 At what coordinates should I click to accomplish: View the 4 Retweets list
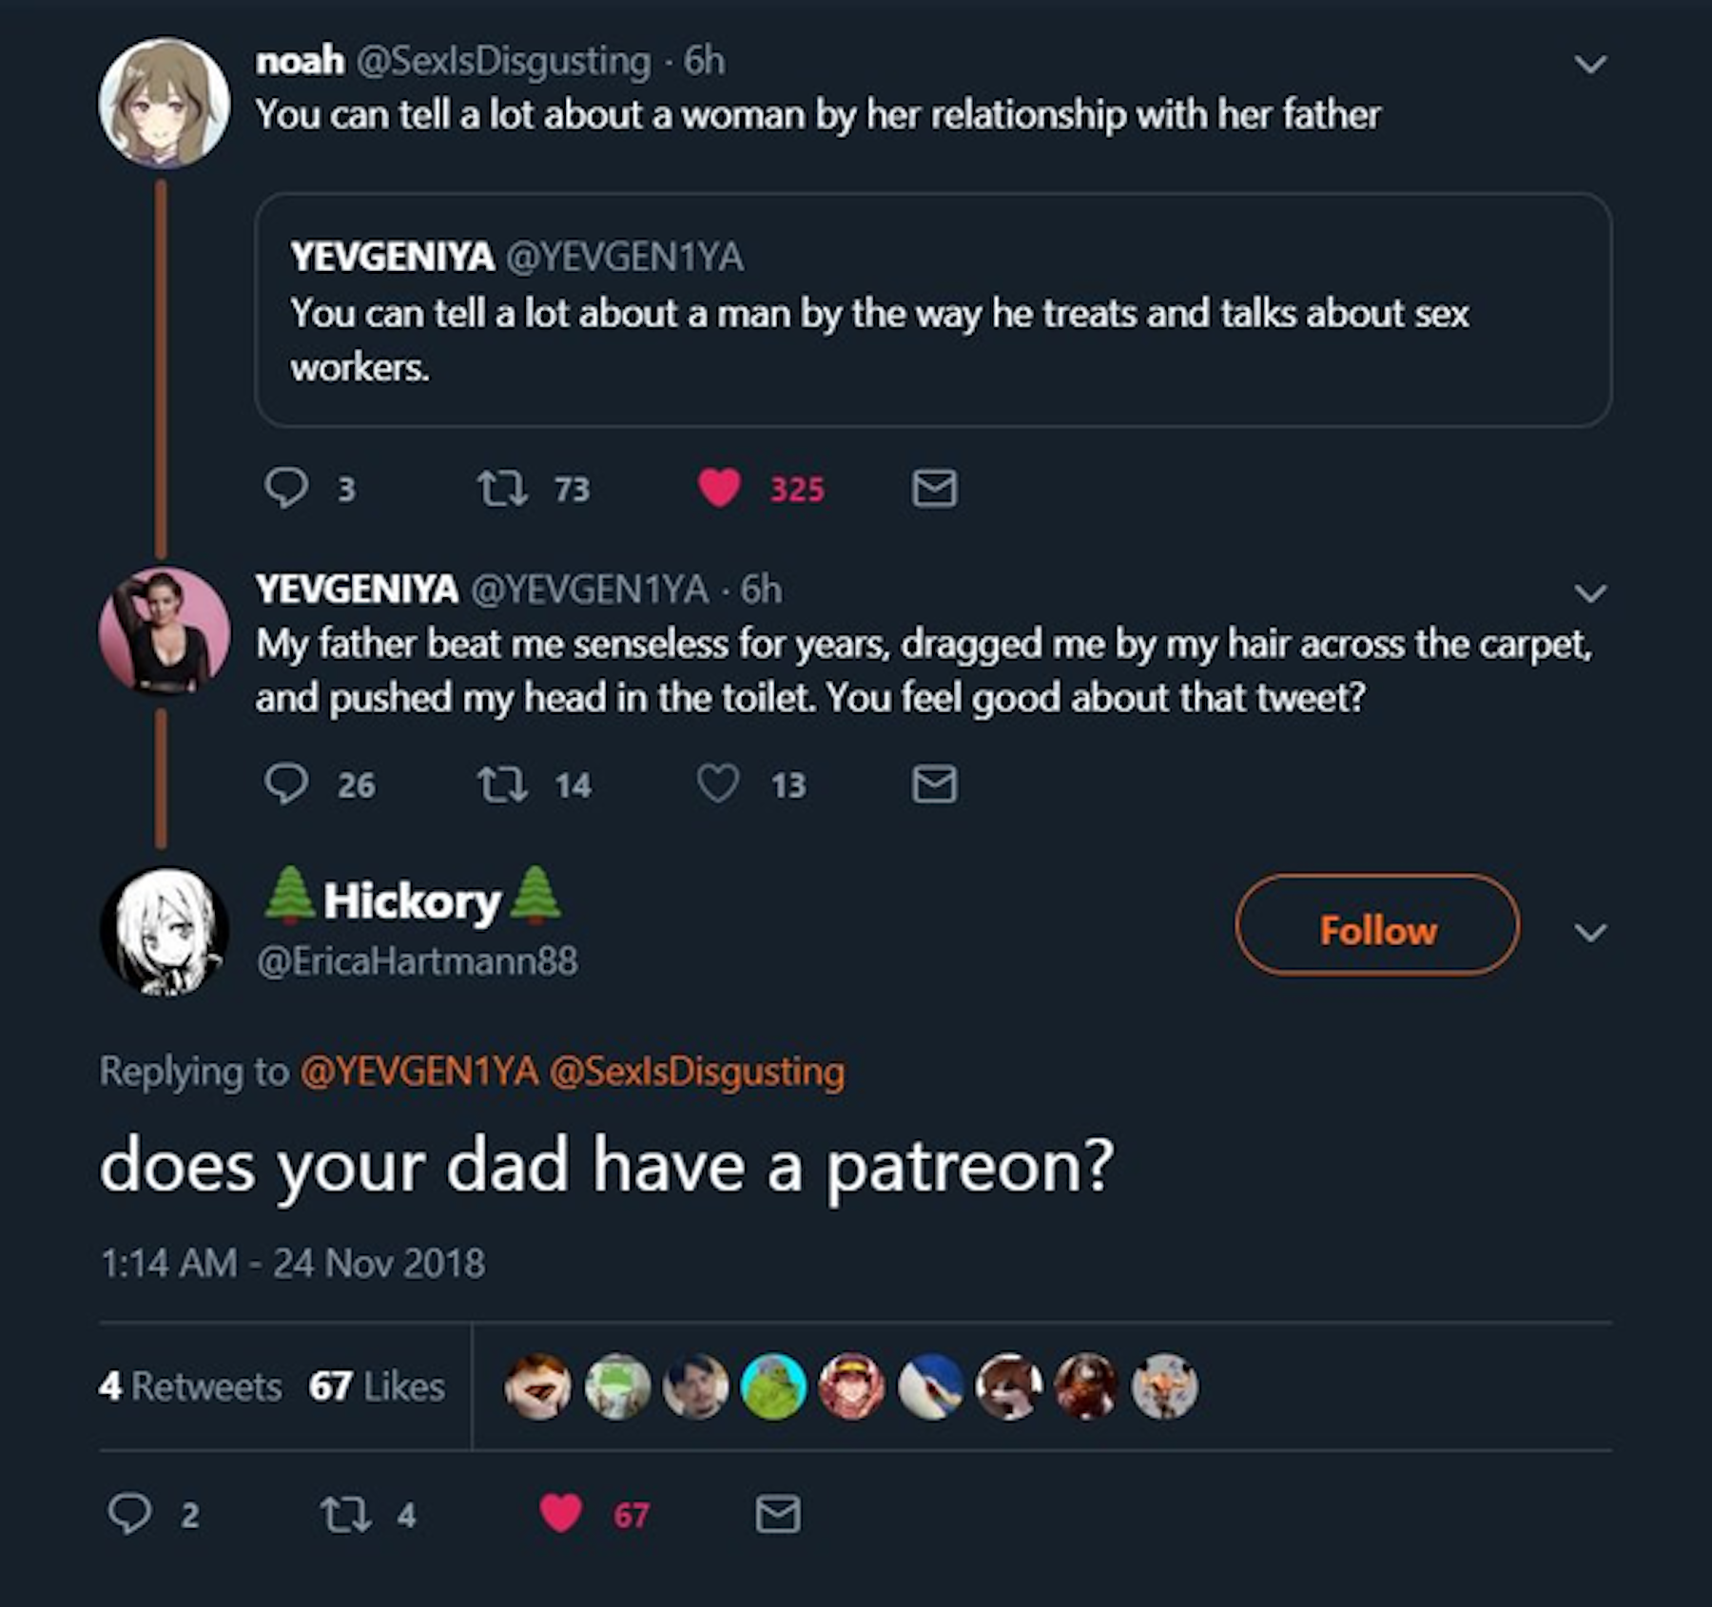click(x=190, y=1386)
